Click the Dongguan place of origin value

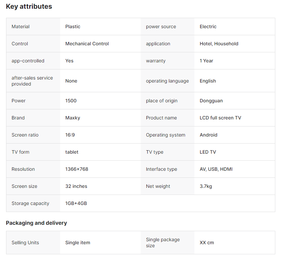[x=211, y=101]
